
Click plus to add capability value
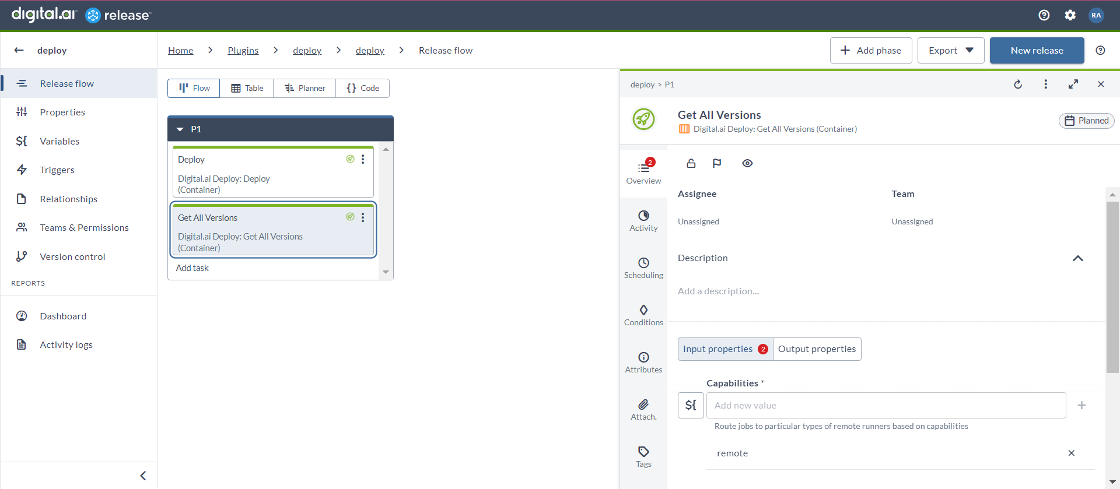(1081, 405)
